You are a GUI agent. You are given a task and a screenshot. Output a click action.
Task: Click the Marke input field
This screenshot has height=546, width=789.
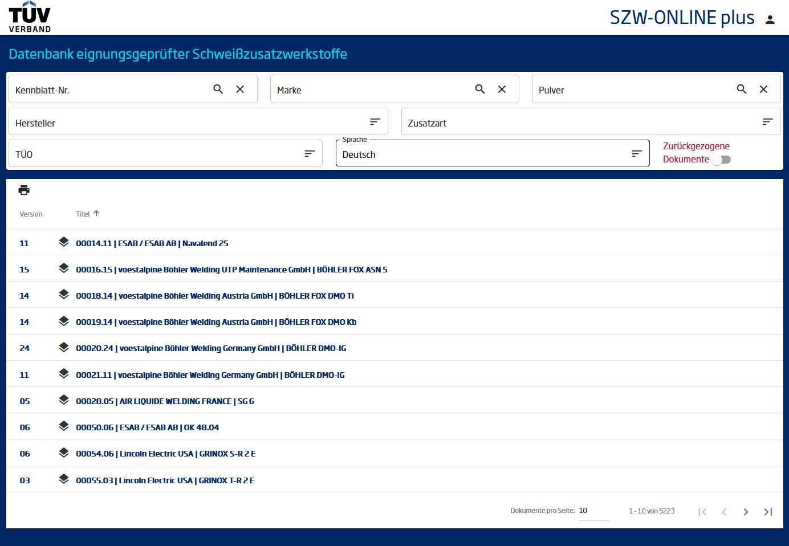[x=371, y=90]
